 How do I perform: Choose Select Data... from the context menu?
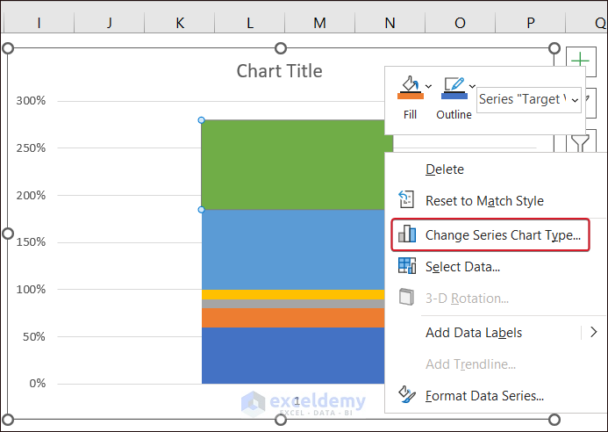[x=462, y=266]
